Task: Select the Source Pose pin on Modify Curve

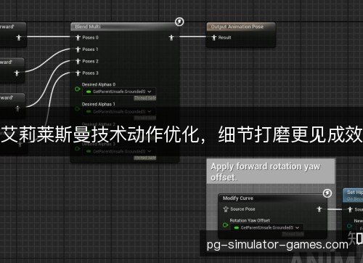Action: point(226,209)
